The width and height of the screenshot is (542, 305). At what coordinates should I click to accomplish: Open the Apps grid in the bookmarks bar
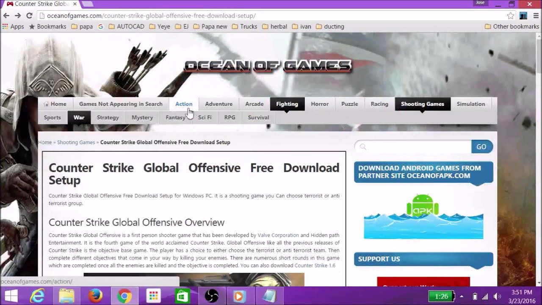pyautogui.click(x=13, y=26)
